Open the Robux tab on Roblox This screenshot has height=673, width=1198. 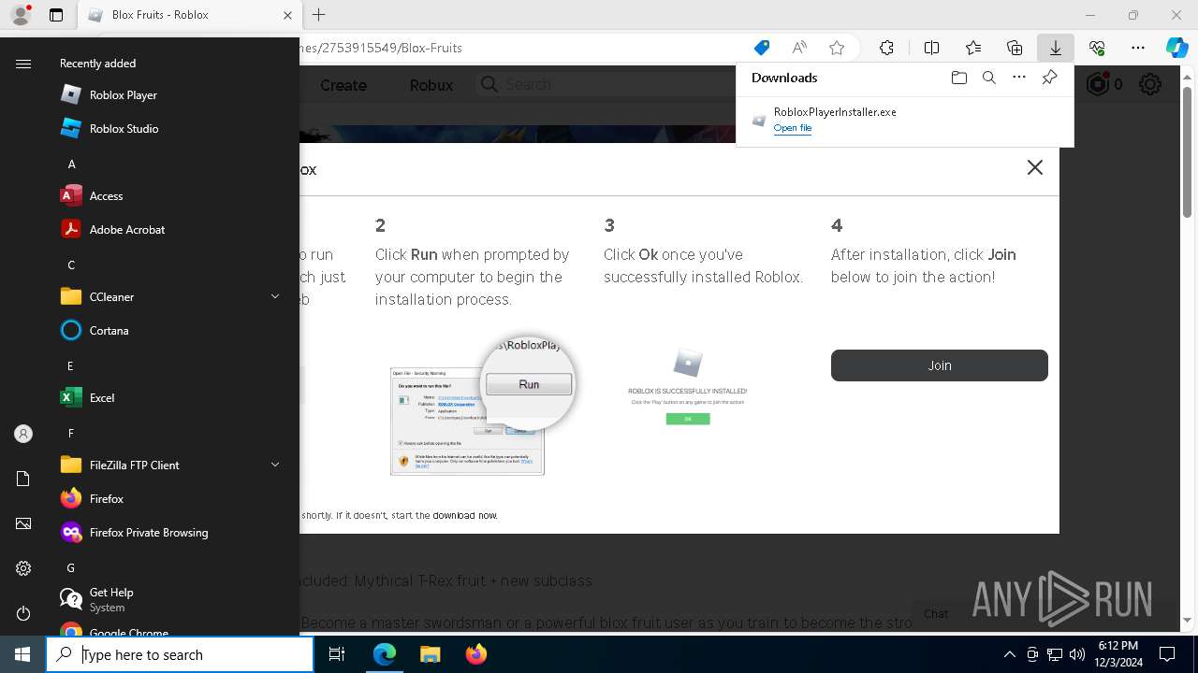point(431,85)
